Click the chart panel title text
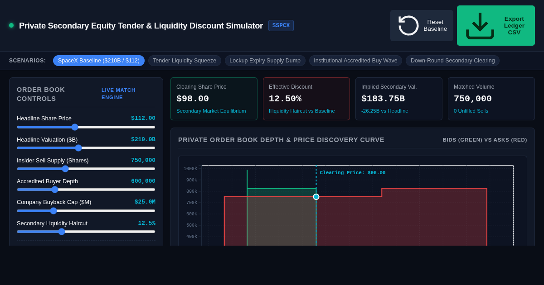This screenshot has width=544, height=285. click(281, 140)
